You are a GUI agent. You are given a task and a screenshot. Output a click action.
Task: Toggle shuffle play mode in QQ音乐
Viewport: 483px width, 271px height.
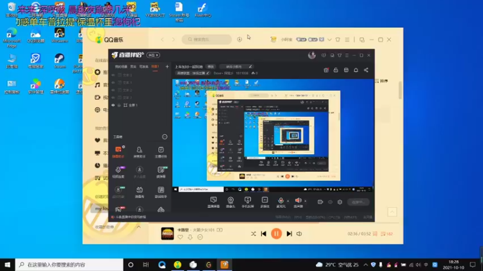click(x=253, y=234)
